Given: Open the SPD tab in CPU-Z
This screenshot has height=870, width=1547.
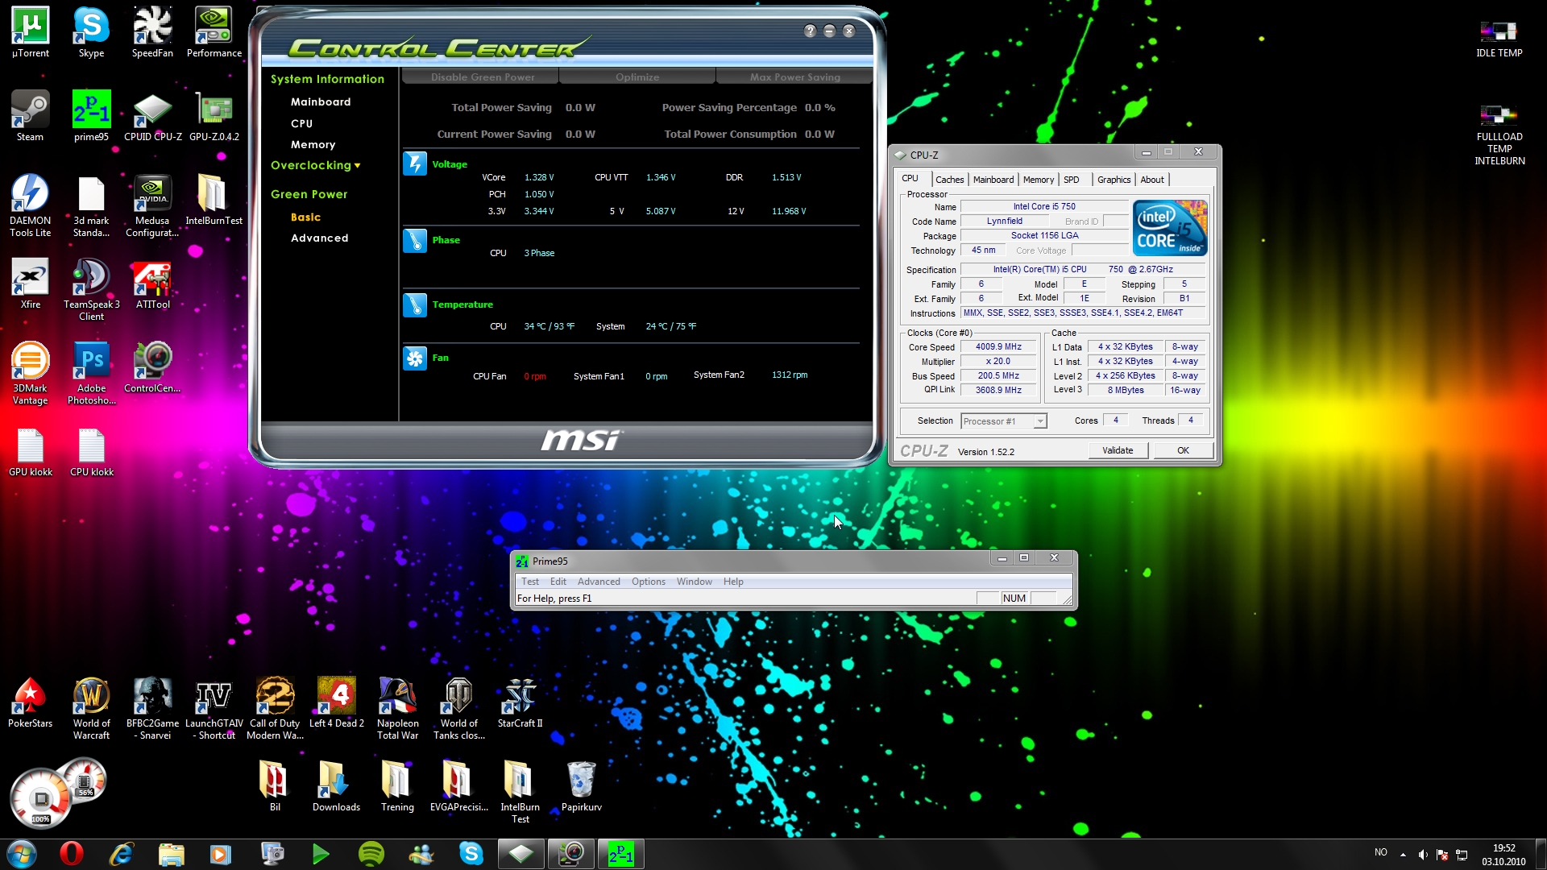Looking at the screenshot, I should [1071, 180].
